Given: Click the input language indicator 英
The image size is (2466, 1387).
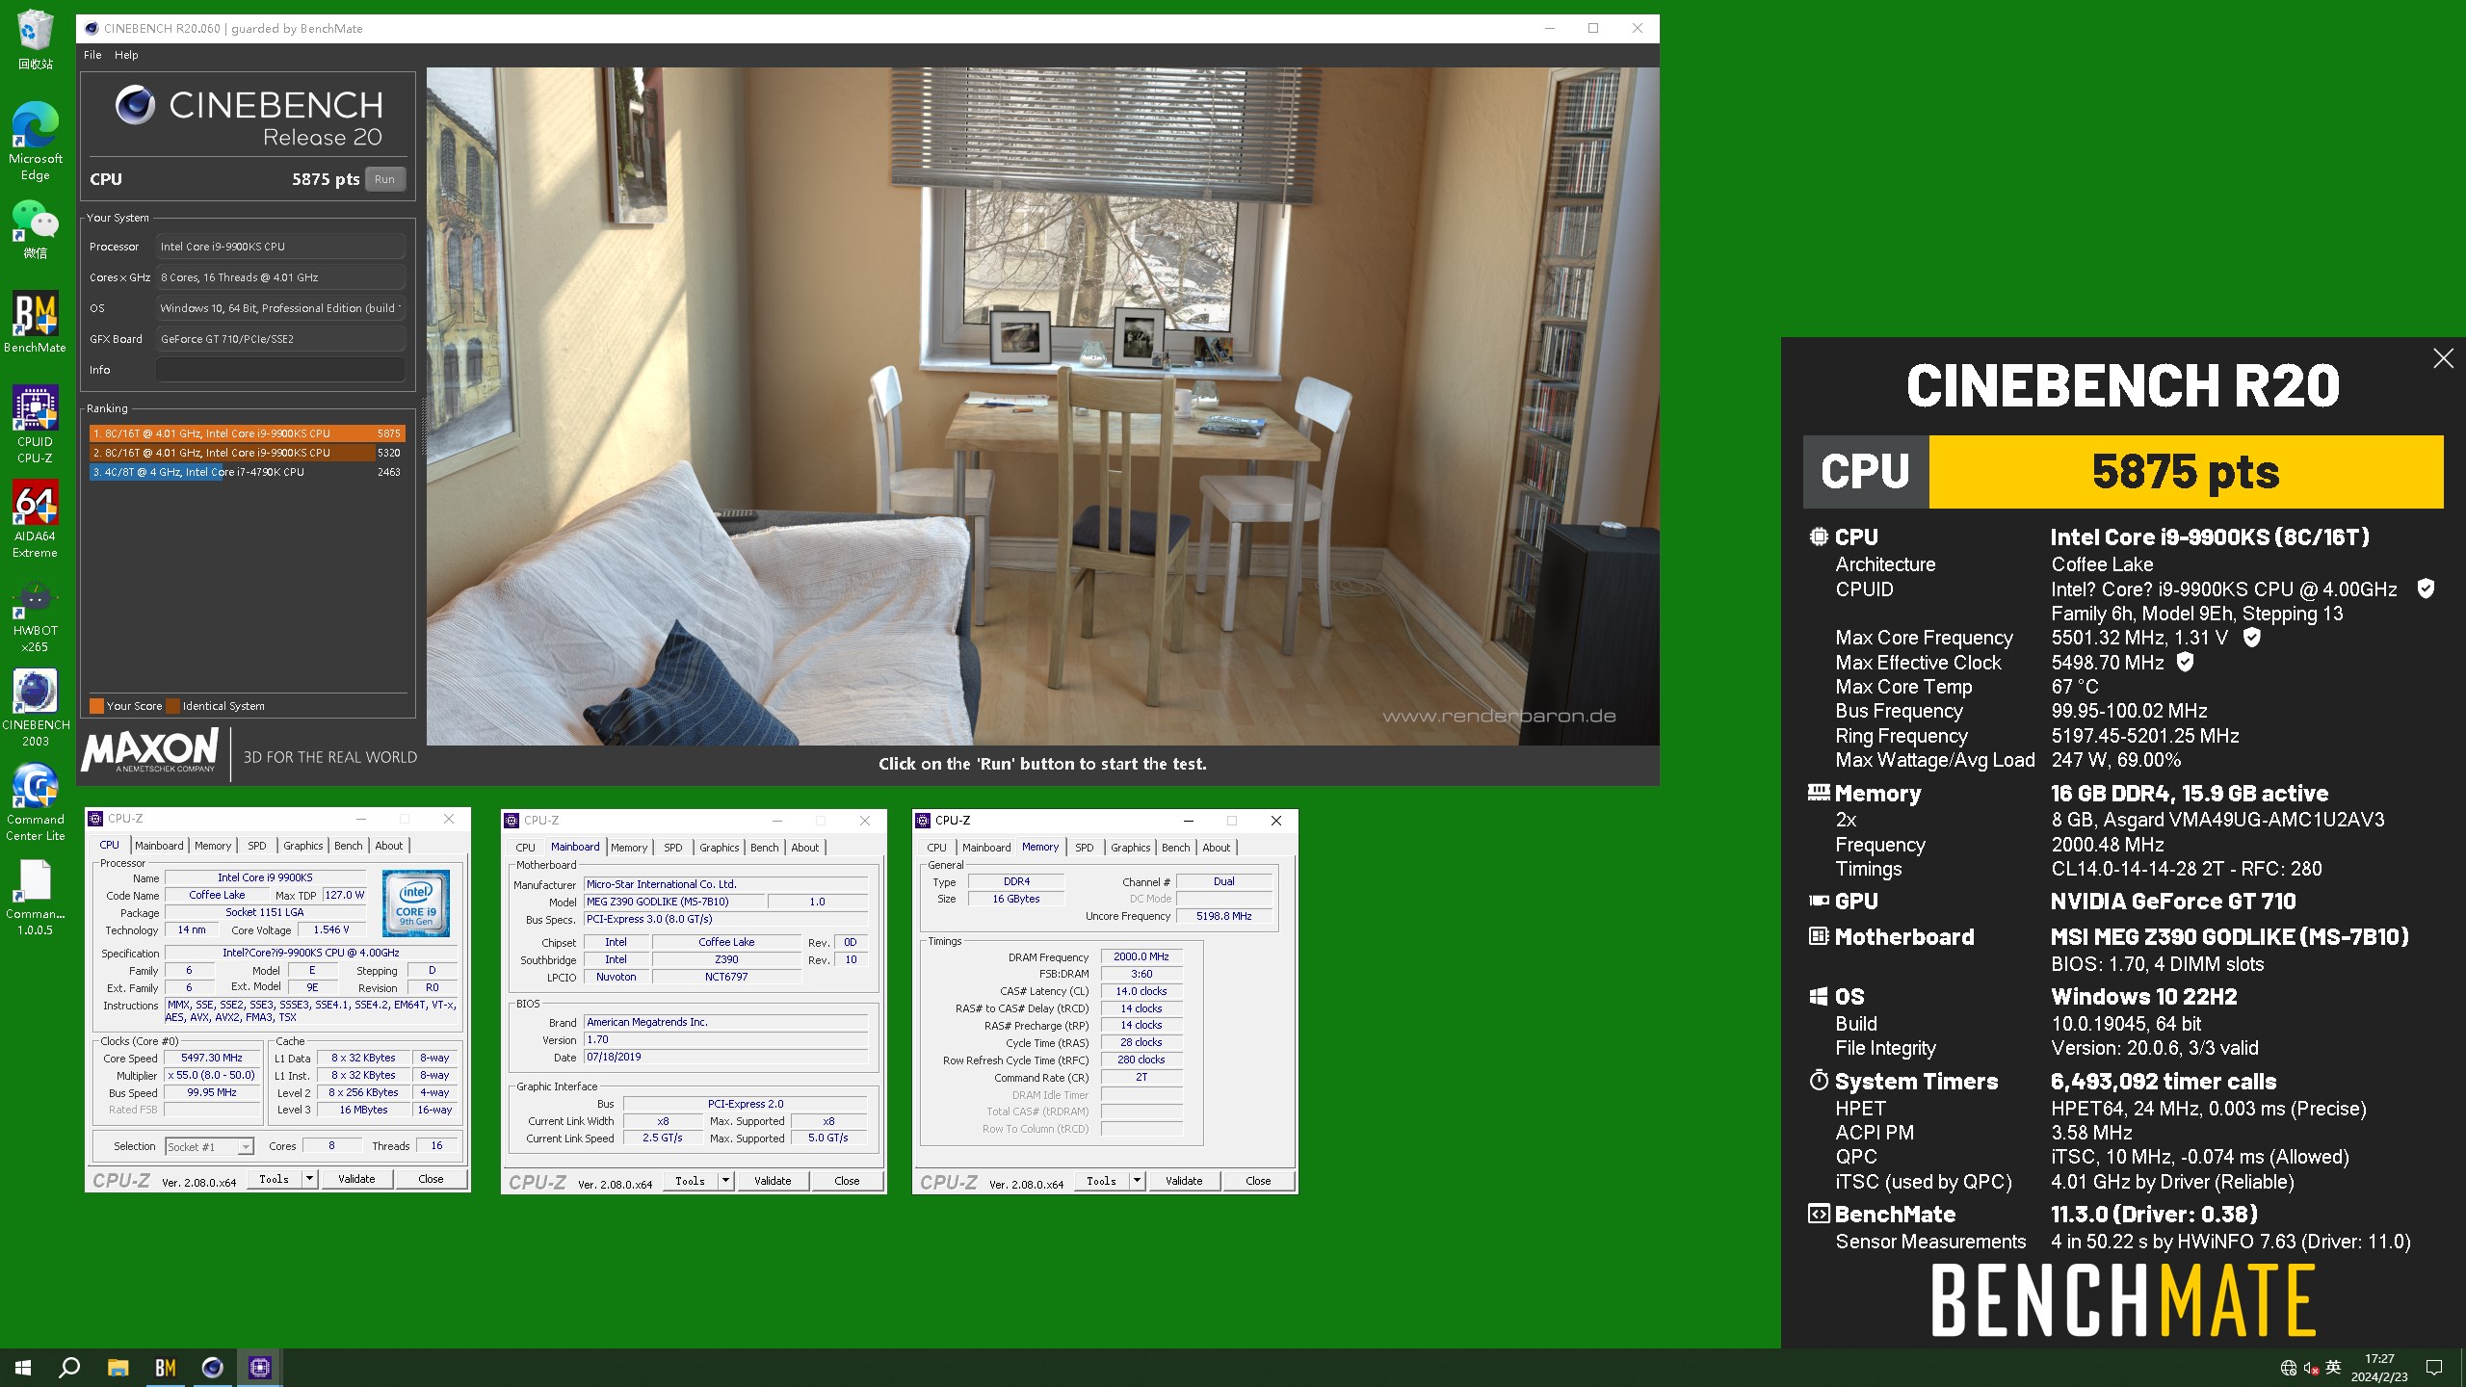Looking at the screenshot, I should (x=2333, y=1368).
